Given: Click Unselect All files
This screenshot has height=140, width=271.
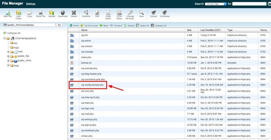Looking at the screenshot, I should (x=159, y=26).
